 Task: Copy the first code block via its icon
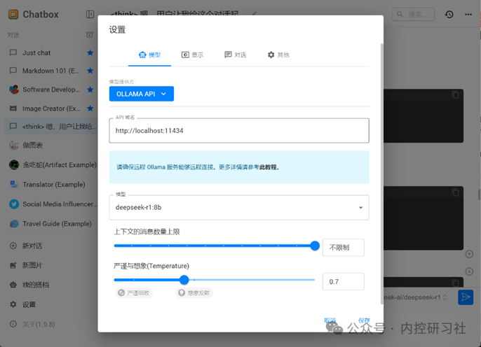(456, 95)
